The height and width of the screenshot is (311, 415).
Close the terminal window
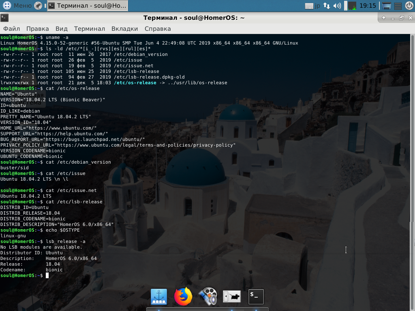coord(410,18)
